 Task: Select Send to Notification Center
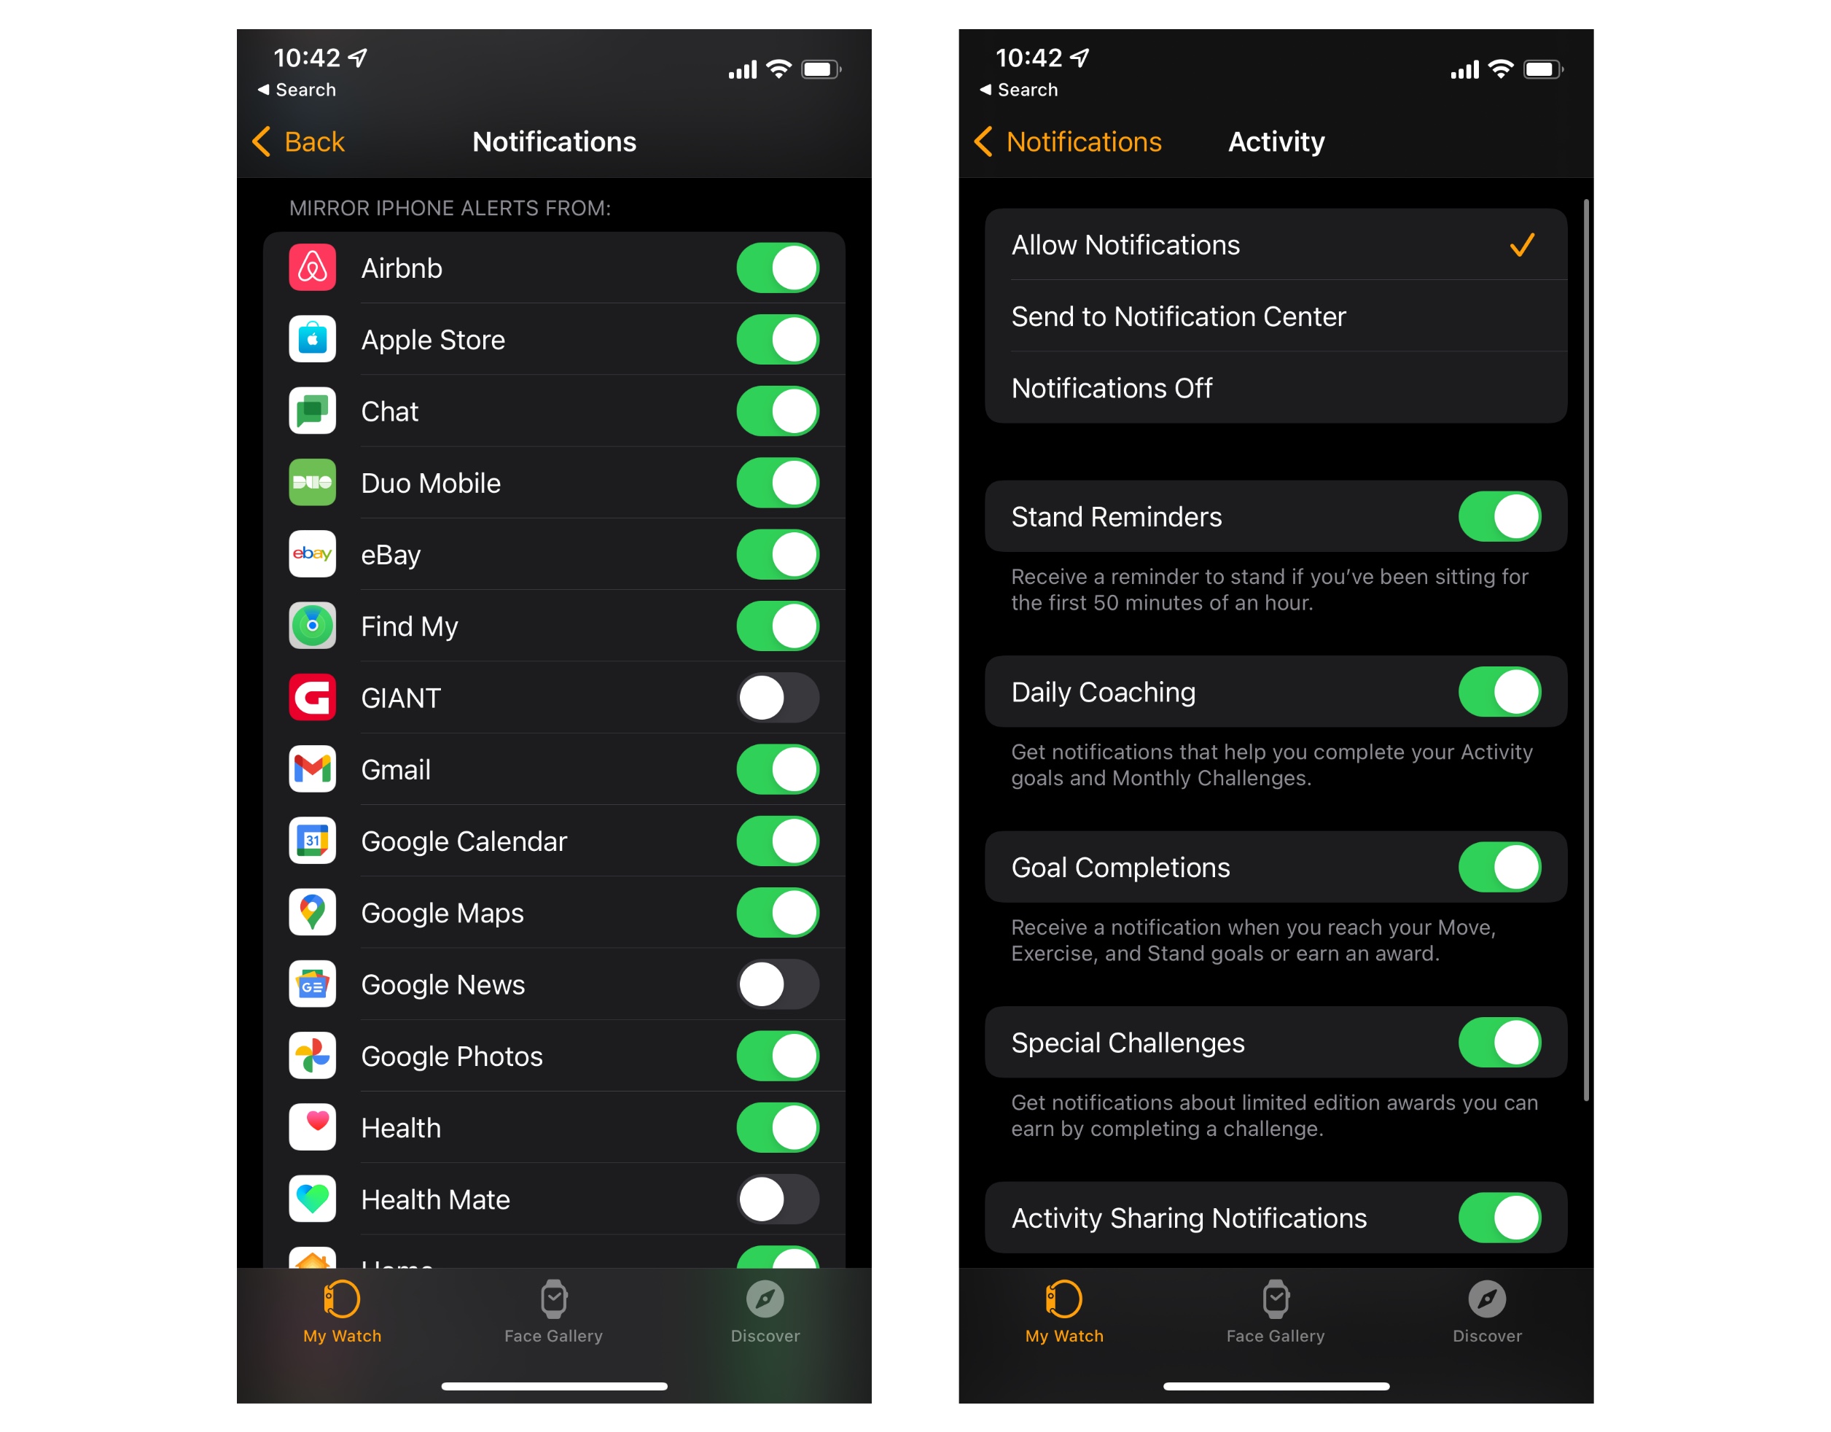1276,314
